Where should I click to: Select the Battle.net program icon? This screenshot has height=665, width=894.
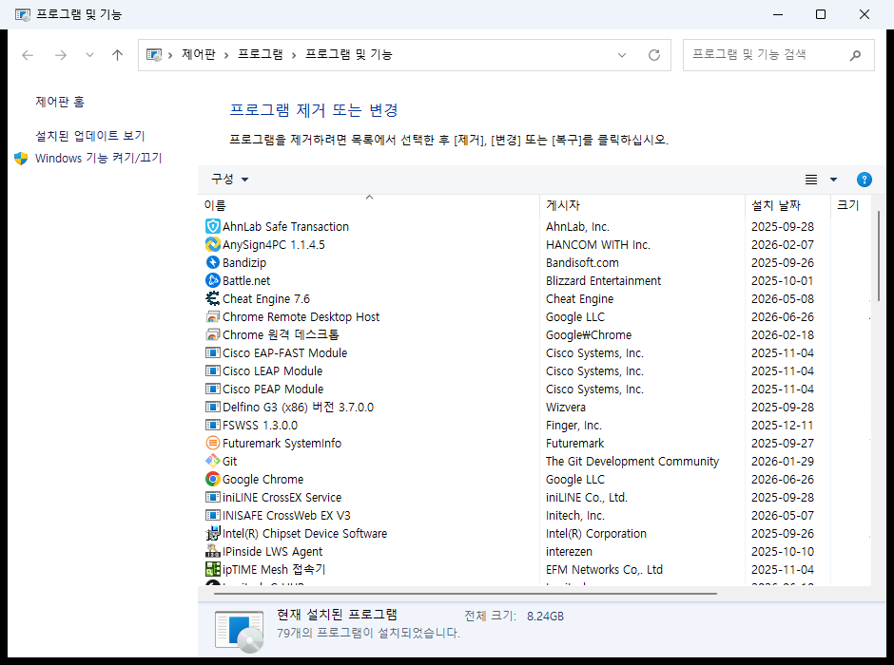click(x=213, y=280)
